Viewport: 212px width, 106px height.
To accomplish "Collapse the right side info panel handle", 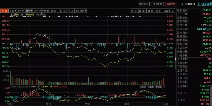I will [x=176, y=59].
